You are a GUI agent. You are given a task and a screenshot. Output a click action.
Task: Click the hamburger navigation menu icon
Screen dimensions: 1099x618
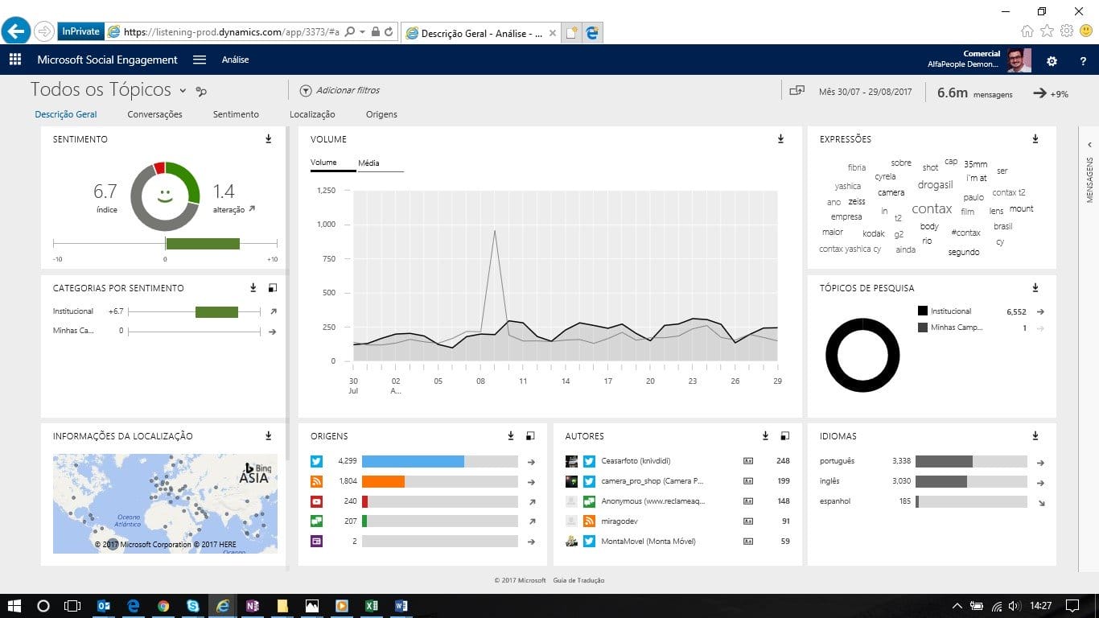[200, 60]
